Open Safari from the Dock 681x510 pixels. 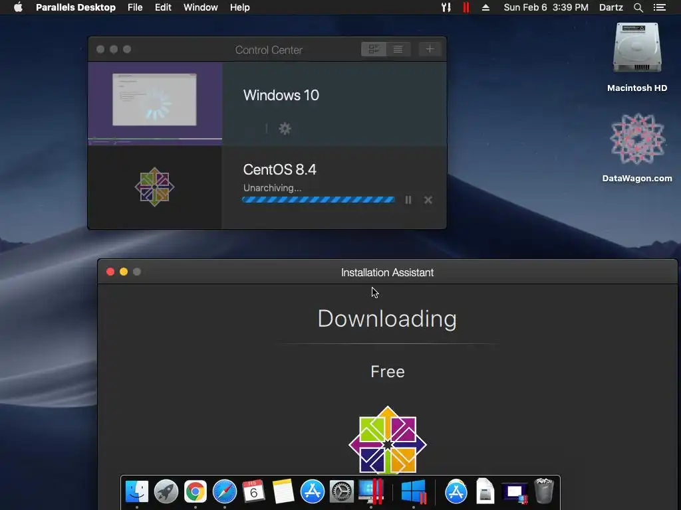click(x=225, y=492)
